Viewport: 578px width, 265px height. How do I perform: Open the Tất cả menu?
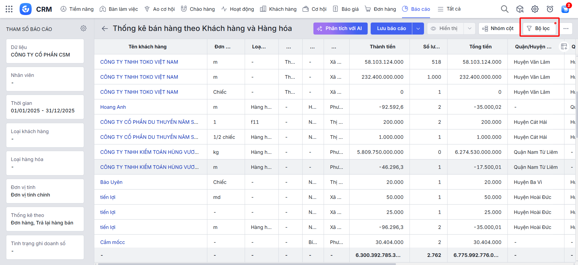[449, 9]
